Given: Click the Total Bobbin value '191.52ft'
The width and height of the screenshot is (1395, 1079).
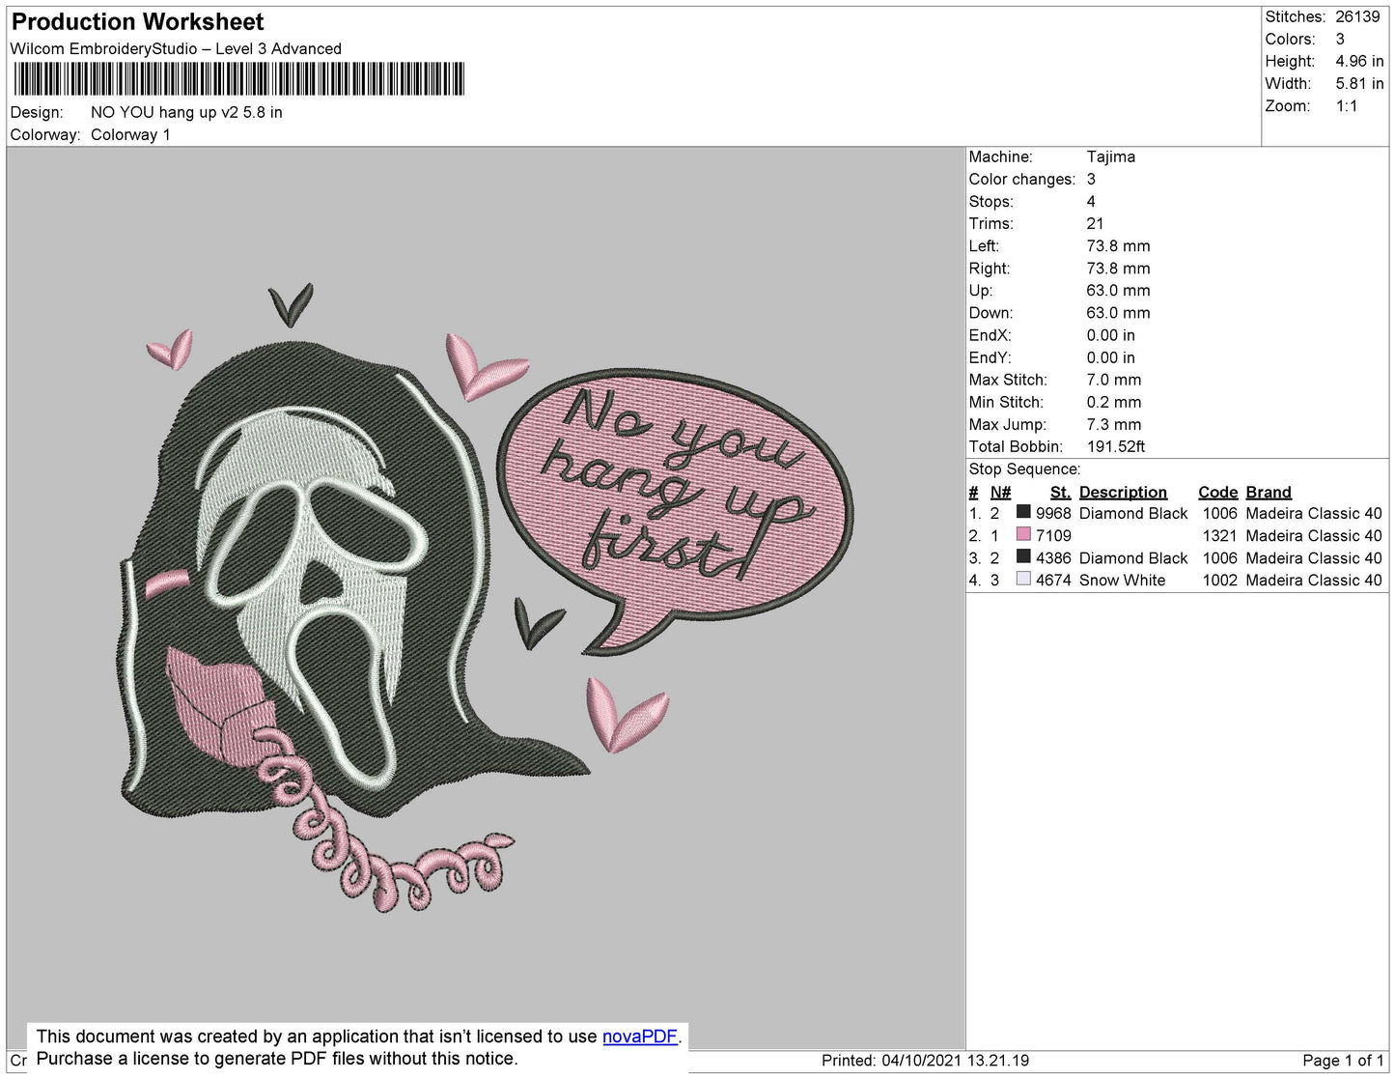Looking at the screenshot, I should (x=1116, y=446).
